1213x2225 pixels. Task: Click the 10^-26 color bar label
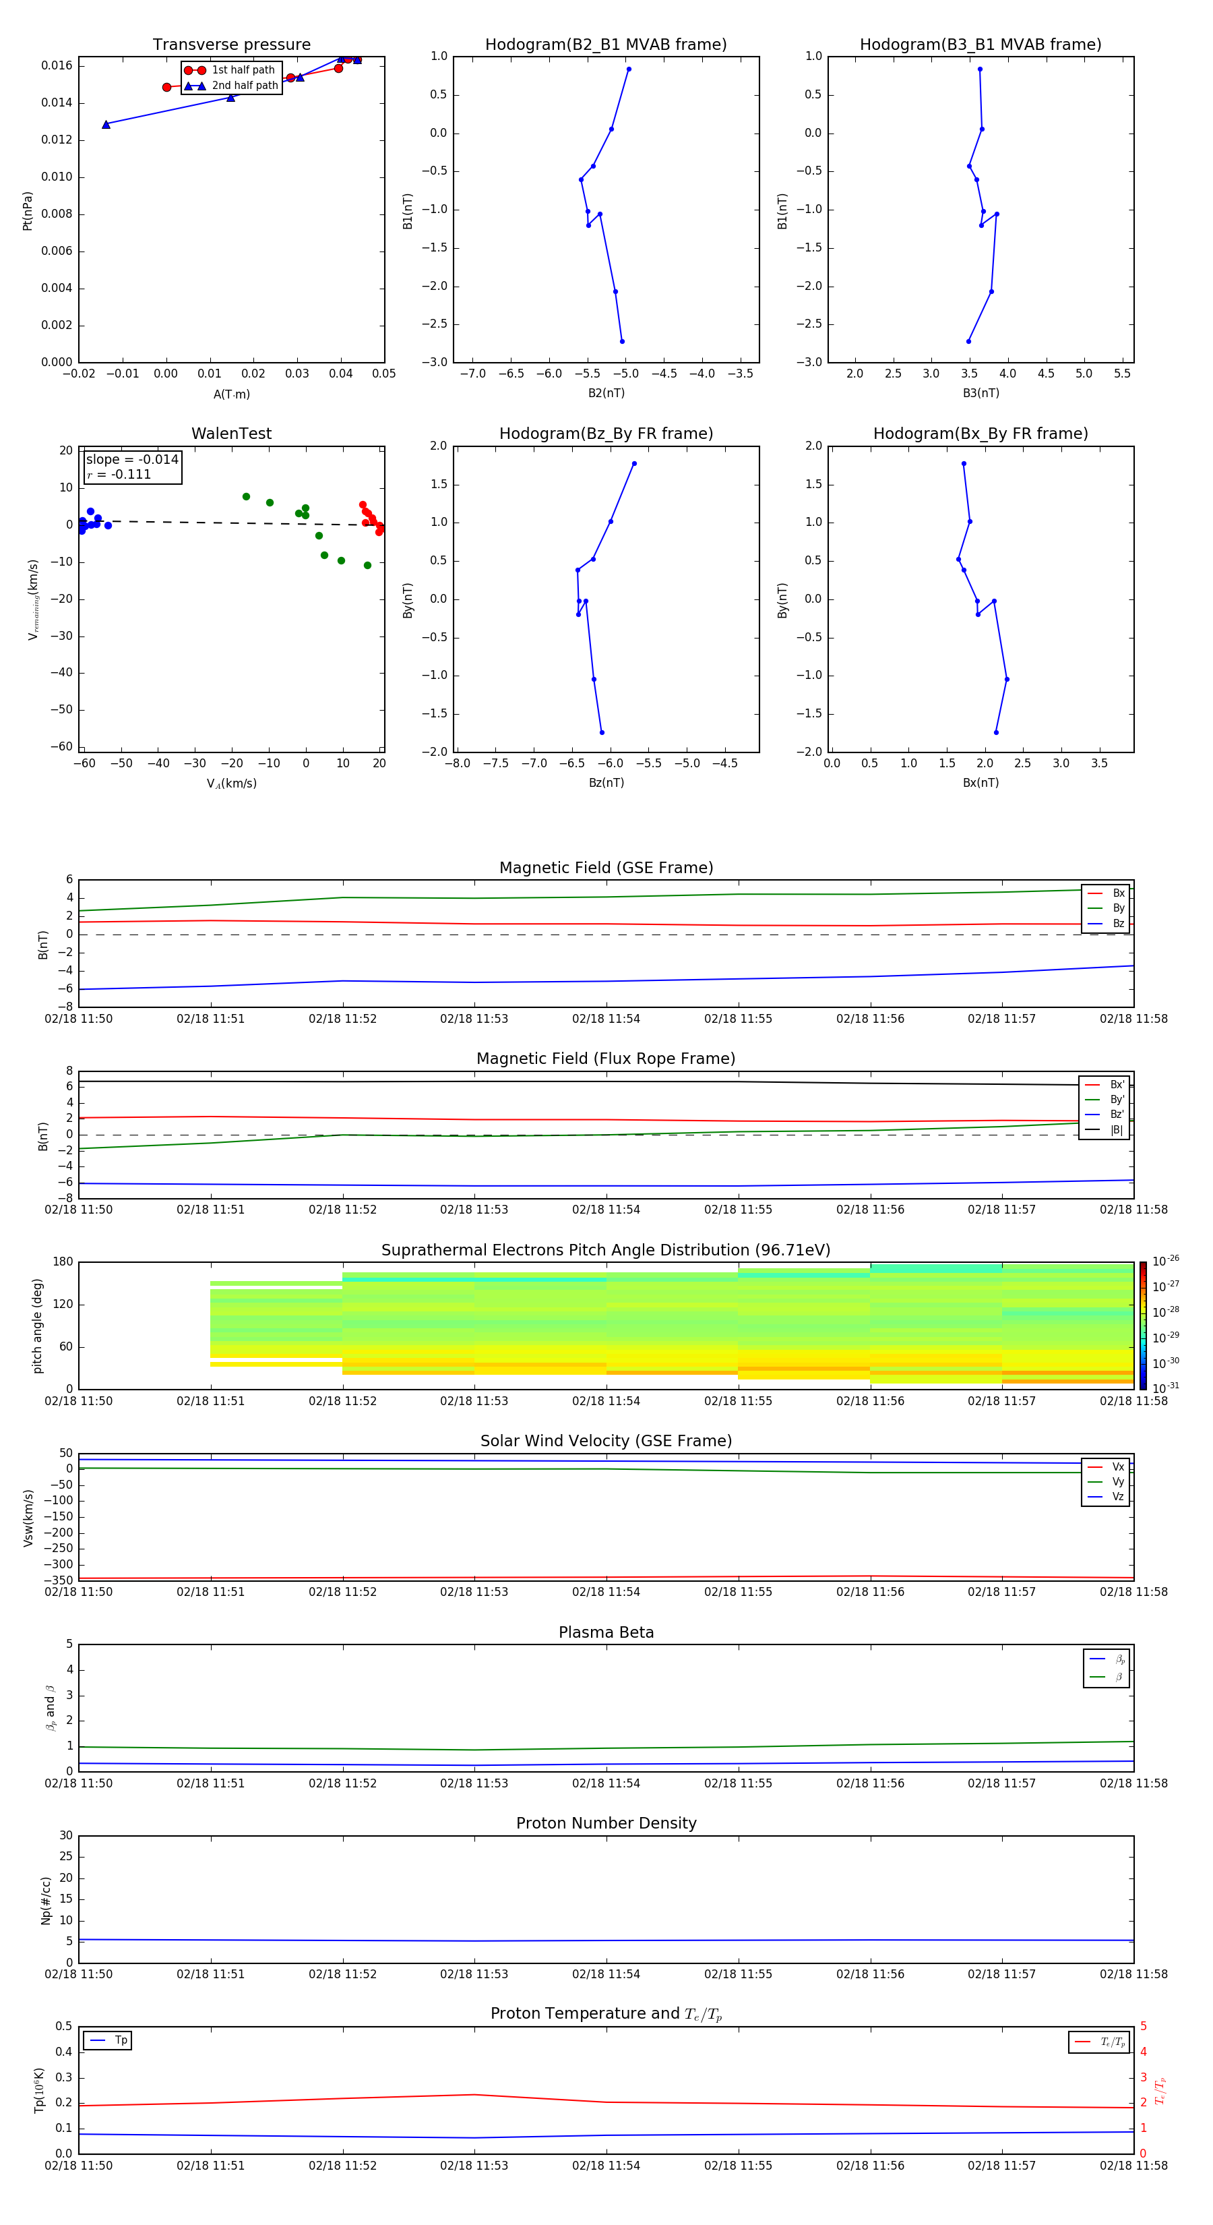point(1167,1262)
